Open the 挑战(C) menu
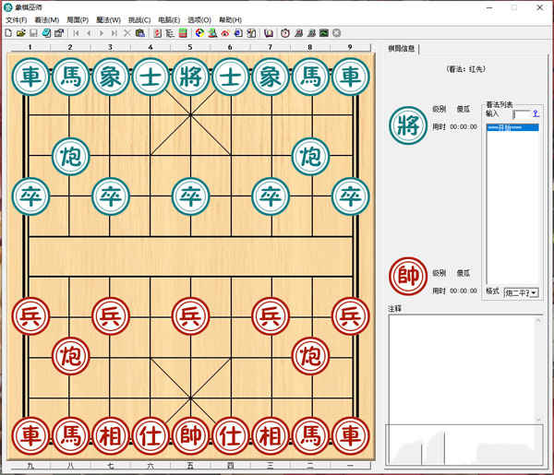This screenshot has height=475, width=554. 139,19
